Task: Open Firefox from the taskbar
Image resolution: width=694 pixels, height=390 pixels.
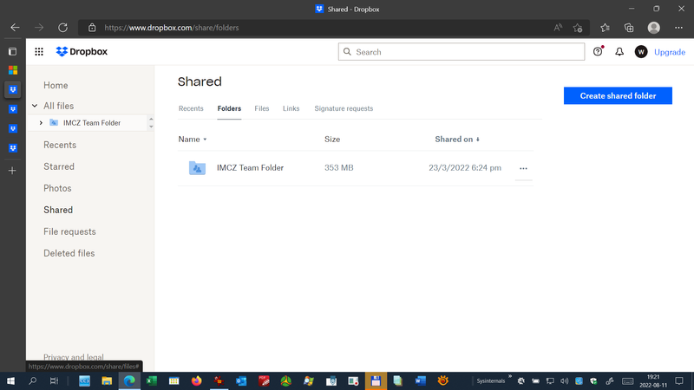Action: pyautogui.click(x=196, y=380)
